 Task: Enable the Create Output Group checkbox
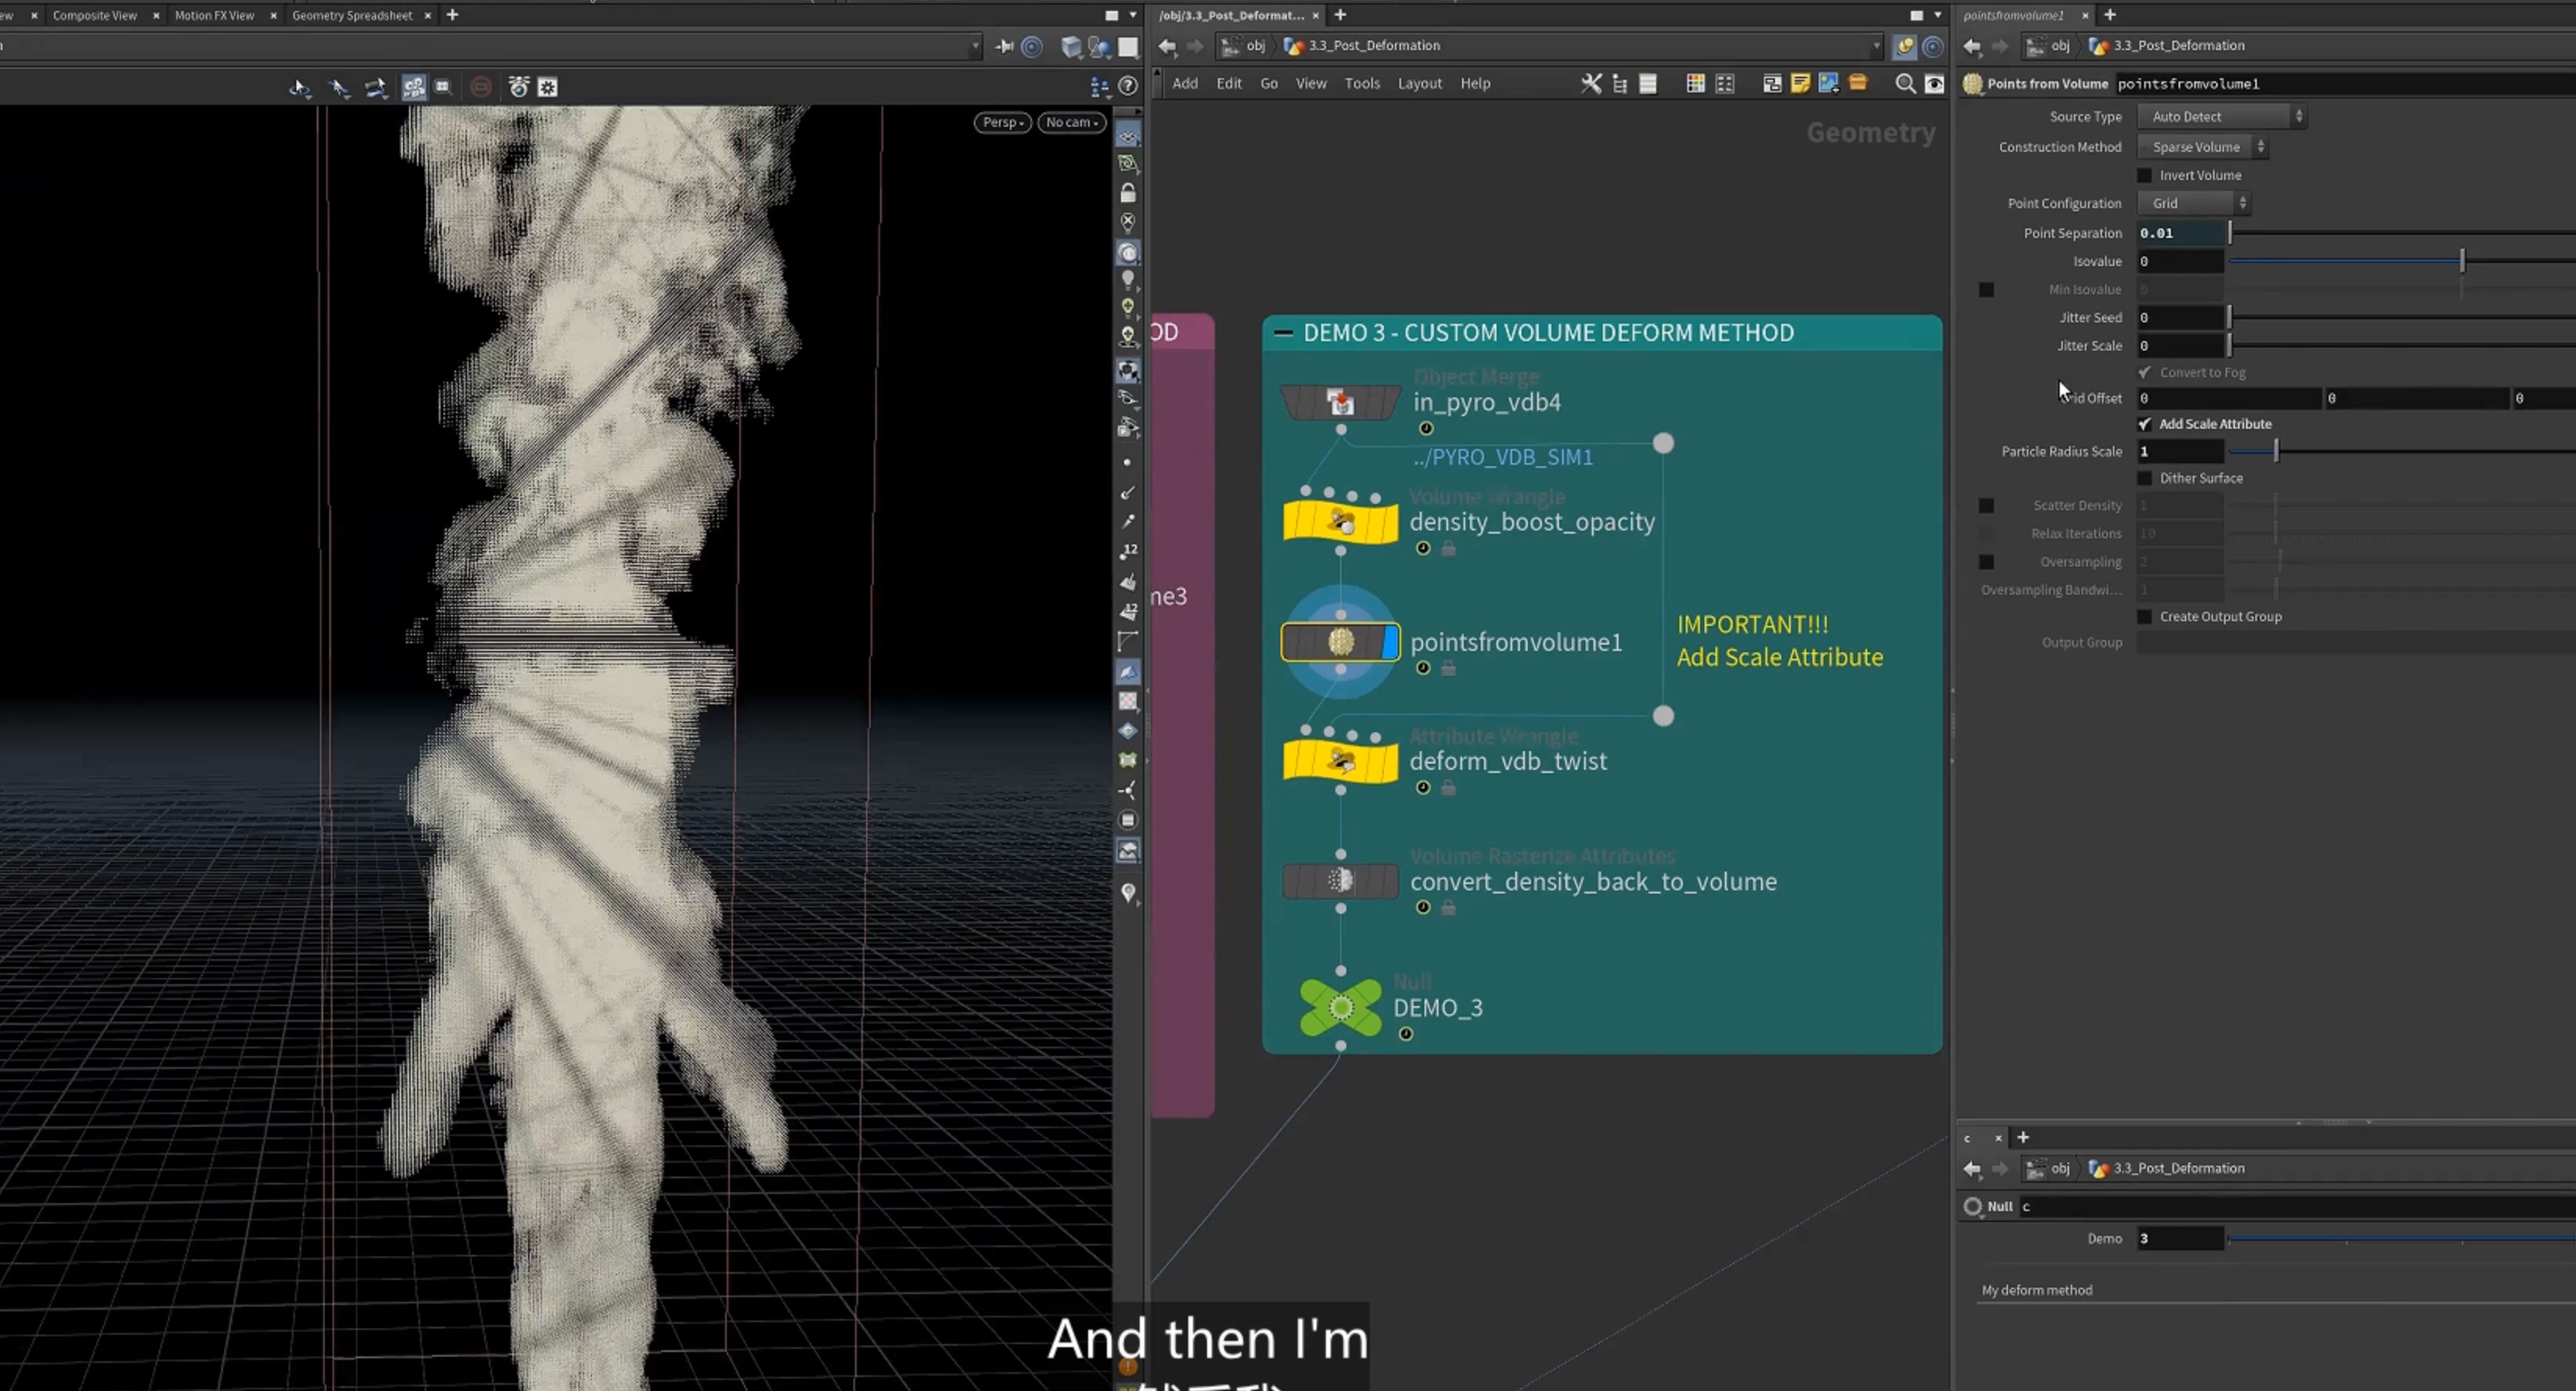2144,617
